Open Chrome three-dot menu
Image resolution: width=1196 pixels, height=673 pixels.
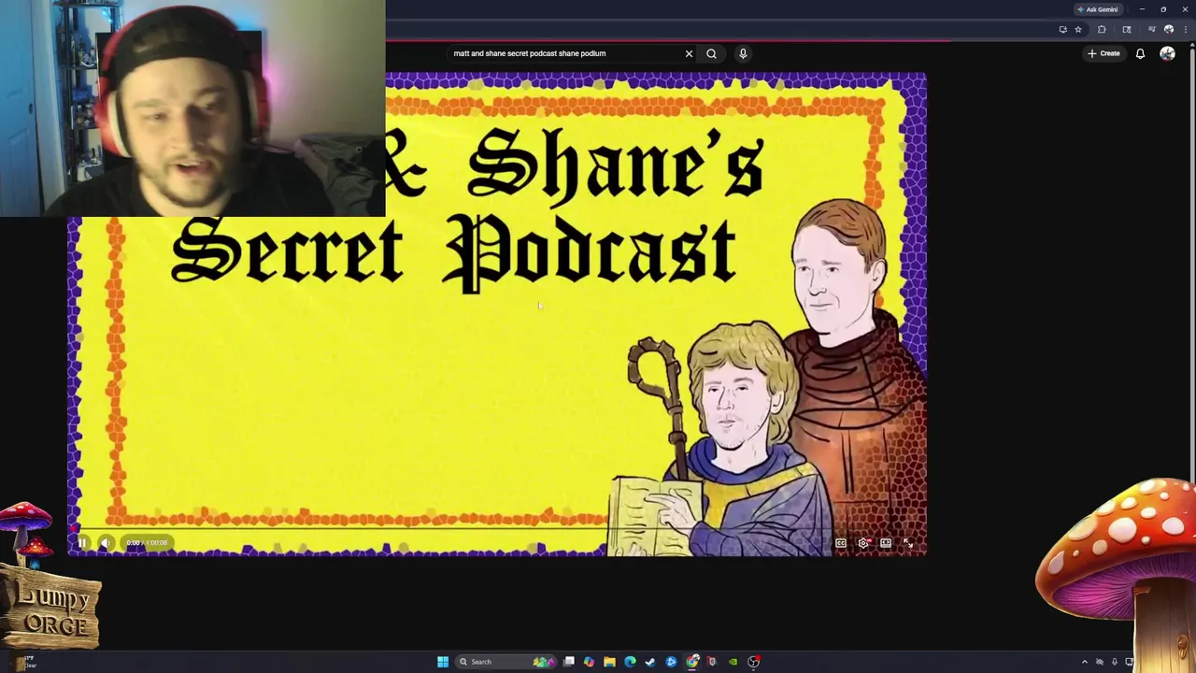click(1186, 29)
